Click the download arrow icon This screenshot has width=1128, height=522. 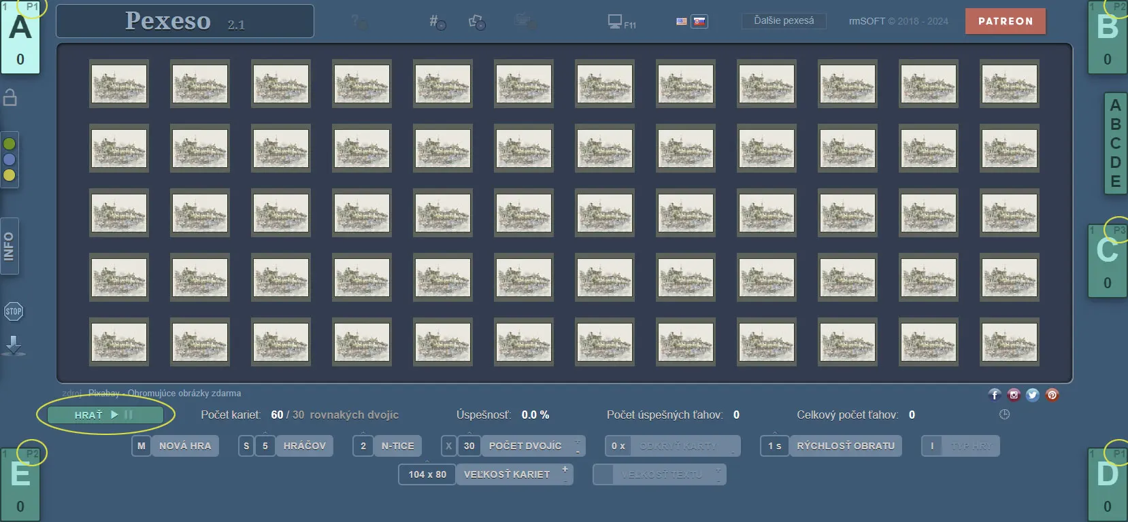pos(14,345)
